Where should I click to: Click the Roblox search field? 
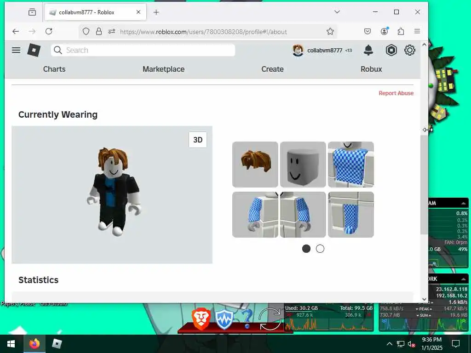coord(143,50)
